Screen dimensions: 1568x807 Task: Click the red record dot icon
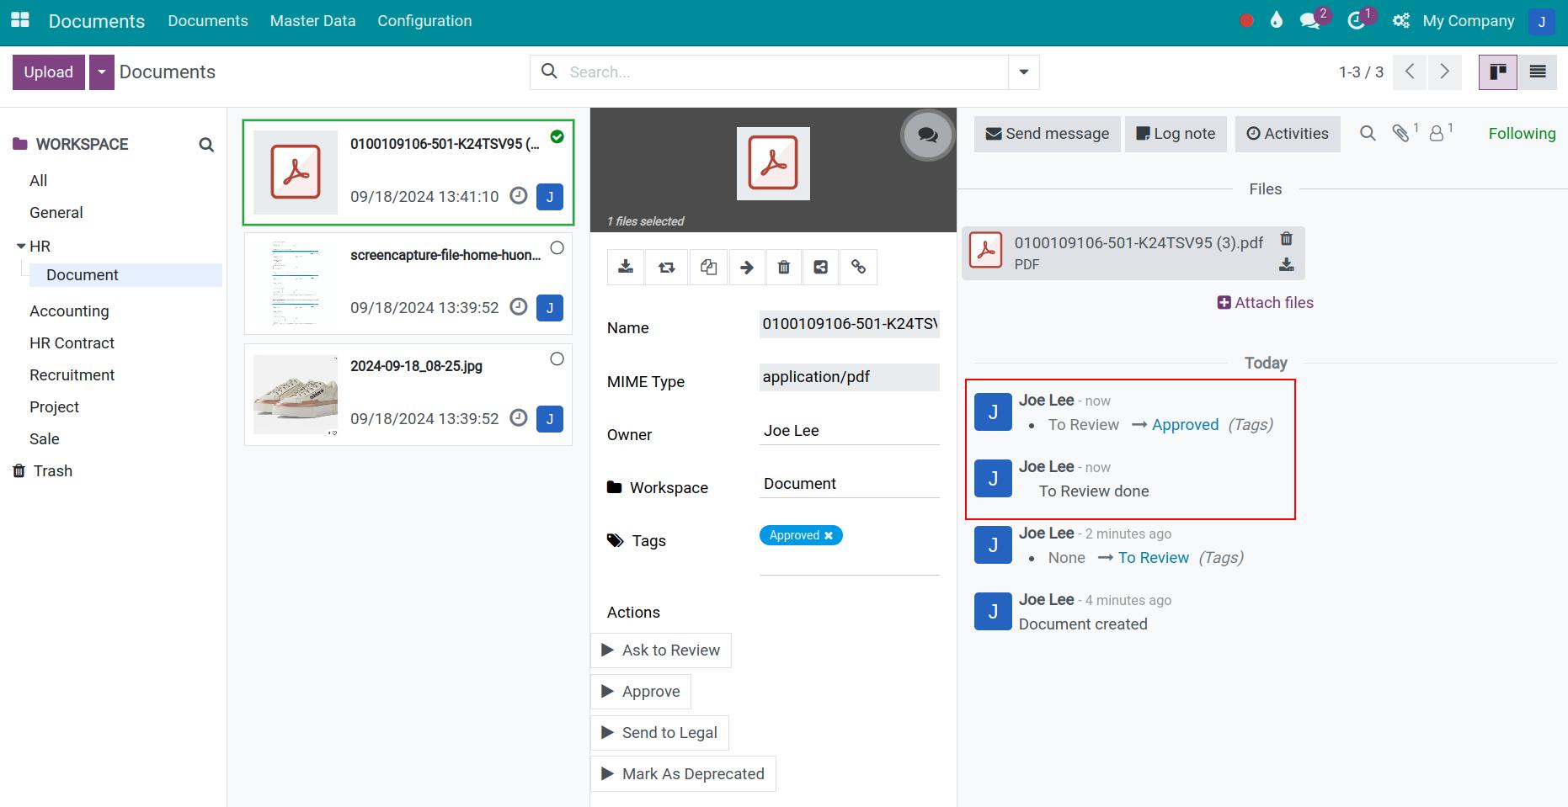1247,21
